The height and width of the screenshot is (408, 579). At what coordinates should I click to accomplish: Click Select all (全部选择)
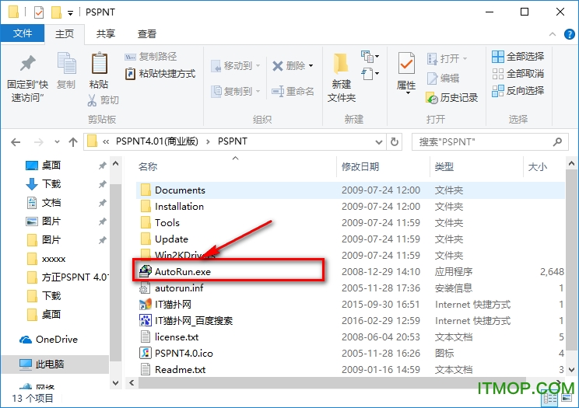pyautogui.click(x=518, y=57)
